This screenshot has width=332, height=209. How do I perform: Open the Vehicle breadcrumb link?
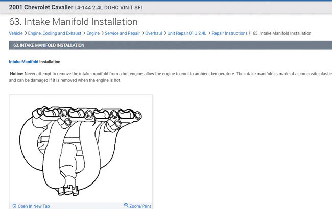[16, 33]
